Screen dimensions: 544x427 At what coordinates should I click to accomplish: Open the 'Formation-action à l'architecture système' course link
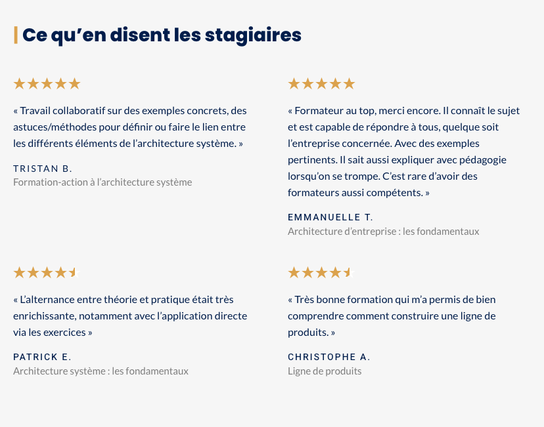pyautogui.click(x=102, y=182)
